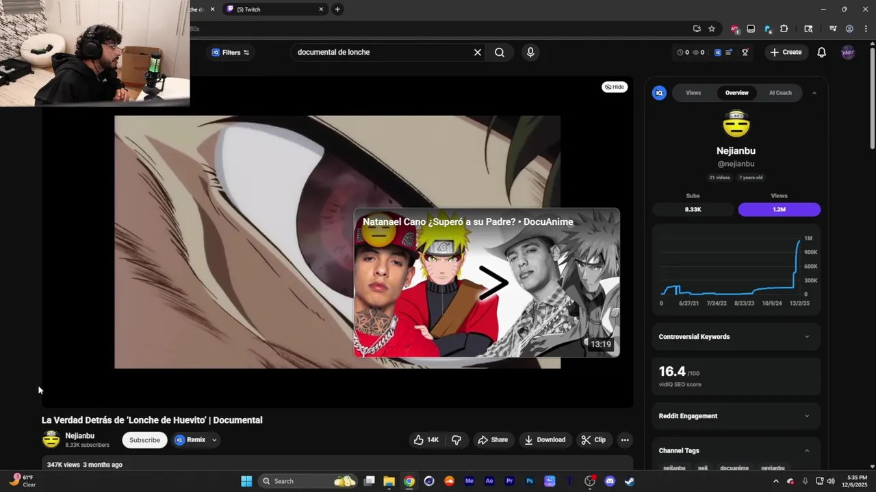
Task: Open Chrome extensions puzzle icon
Action: [784, 29]
